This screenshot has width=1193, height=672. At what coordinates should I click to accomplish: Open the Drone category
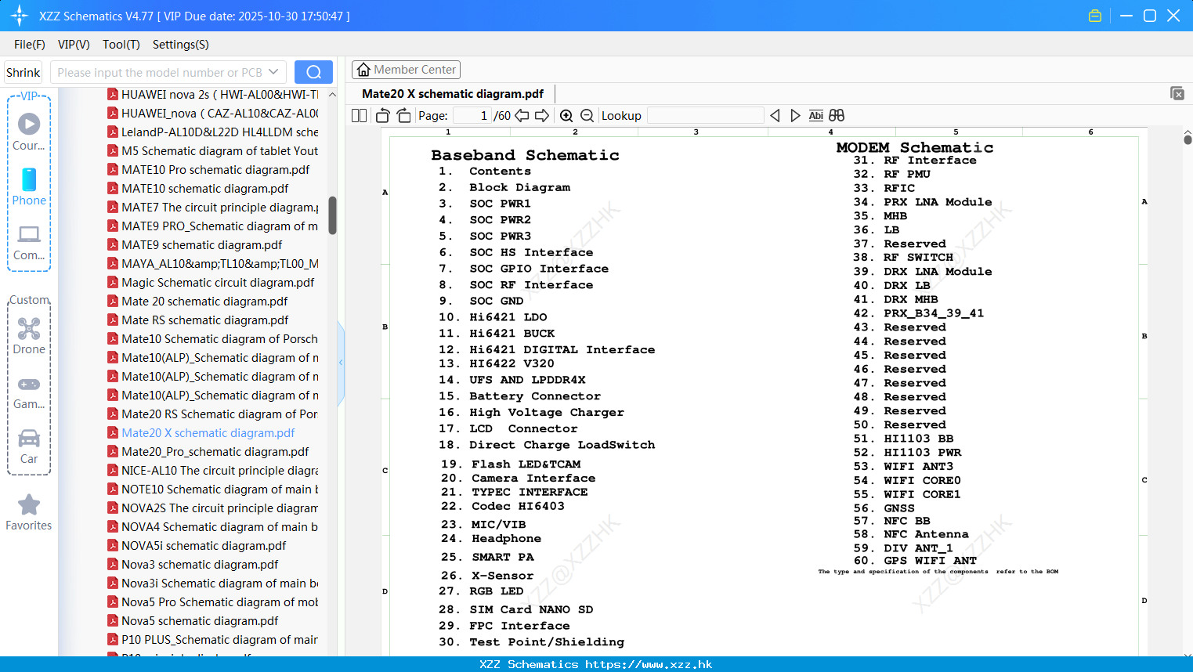click(x=29, y=335)
